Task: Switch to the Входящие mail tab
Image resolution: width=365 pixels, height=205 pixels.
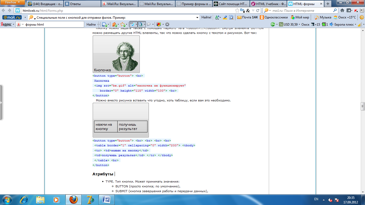Action: (45, 4)
